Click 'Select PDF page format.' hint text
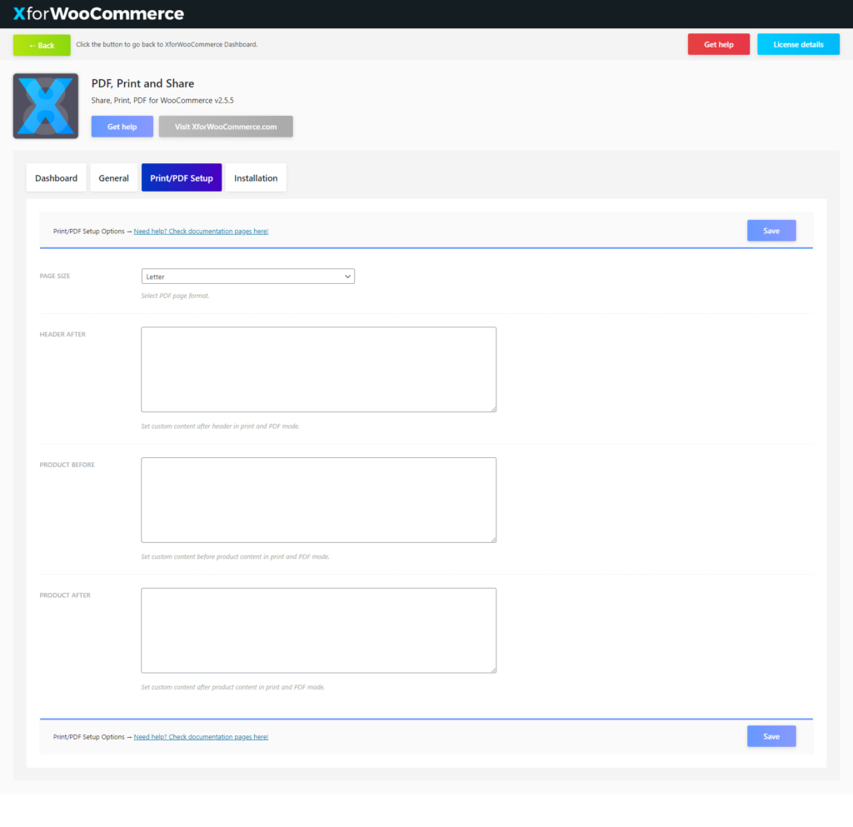The image size is (853, 827). 175,296
